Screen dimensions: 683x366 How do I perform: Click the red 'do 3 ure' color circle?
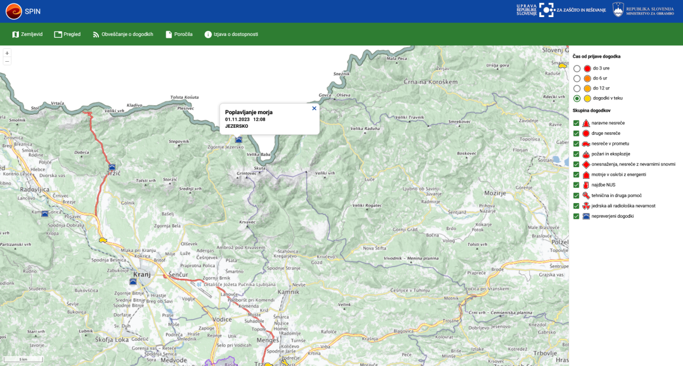pyautogui.click(x=587, y=68)
